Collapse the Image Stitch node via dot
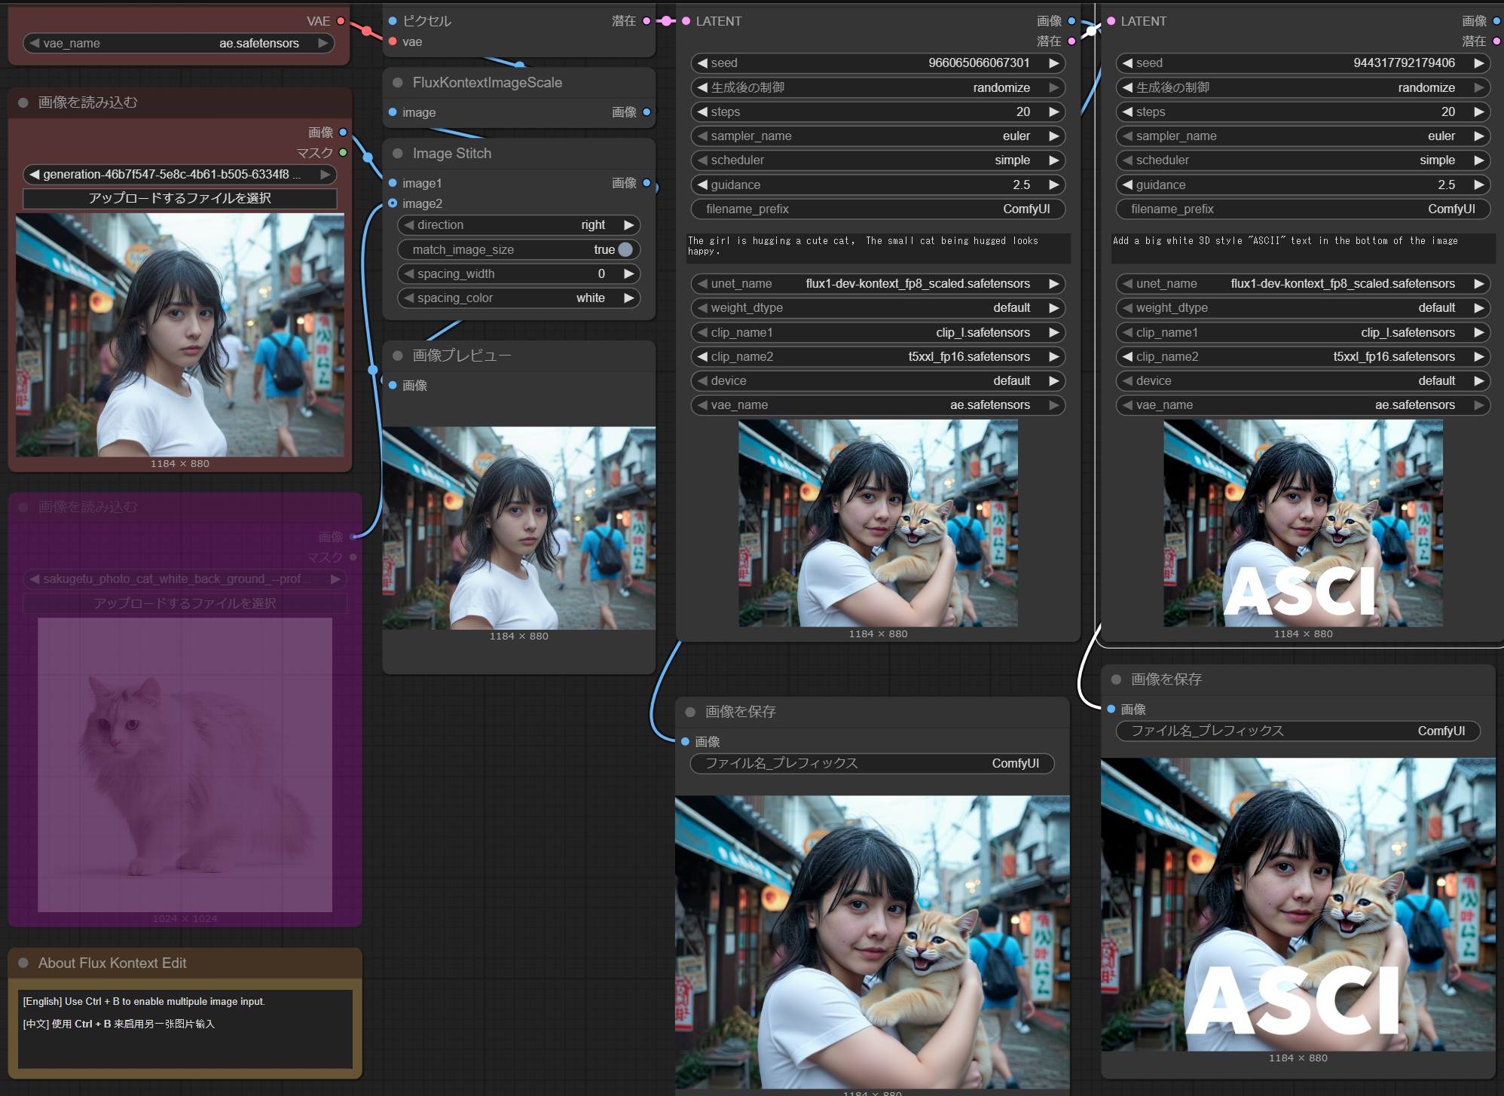1504x1096 pixels. 397,154
